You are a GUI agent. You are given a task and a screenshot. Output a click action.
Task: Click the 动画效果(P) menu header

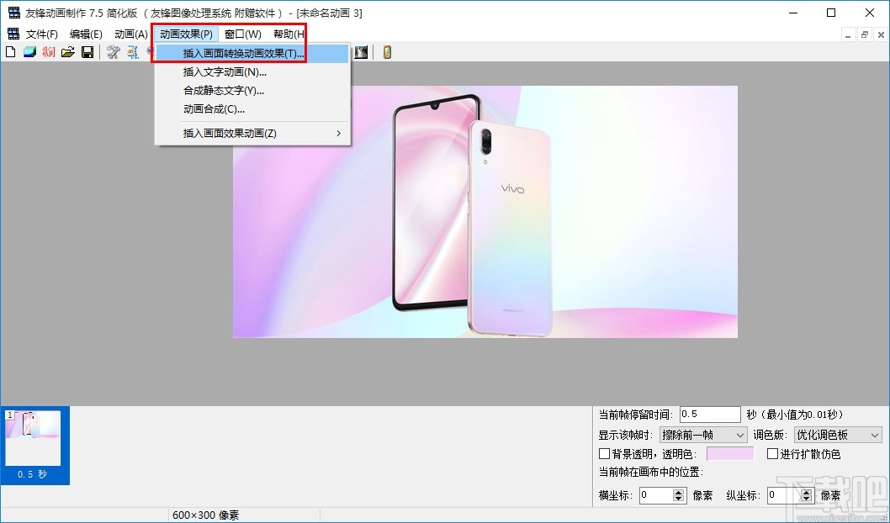pyautogui.click(x=186, y=34)
